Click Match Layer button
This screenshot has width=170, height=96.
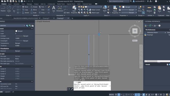tap(94, 13)
